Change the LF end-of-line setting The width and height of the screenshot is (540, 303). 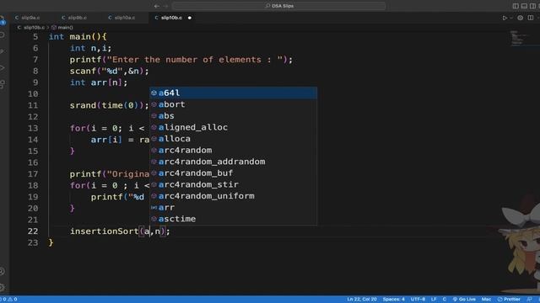point(434,300)
